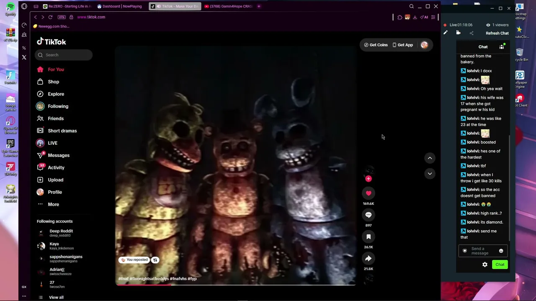Screen dimensions: 536x301
Task: Go back in browser history
Action: pyautogui.click(x=35, y=17)
